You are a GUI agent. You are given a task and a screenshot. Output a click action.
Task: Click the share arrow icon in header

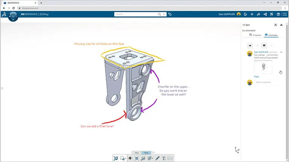pyautogui.click(x=259, y=14)
